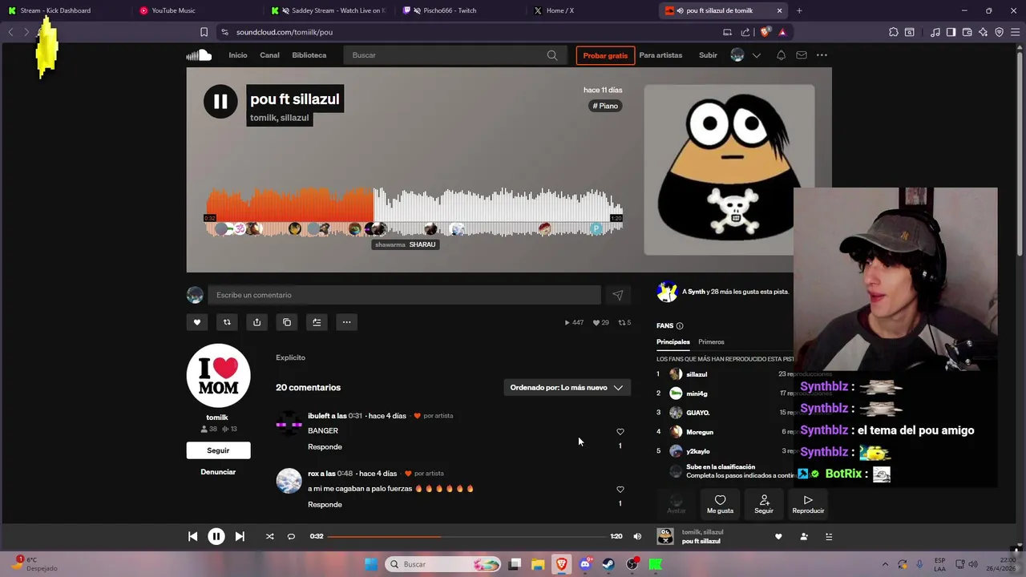Repost the track using the repost icon
This screenshot has width=1026, height=577.
pos(227,322)
